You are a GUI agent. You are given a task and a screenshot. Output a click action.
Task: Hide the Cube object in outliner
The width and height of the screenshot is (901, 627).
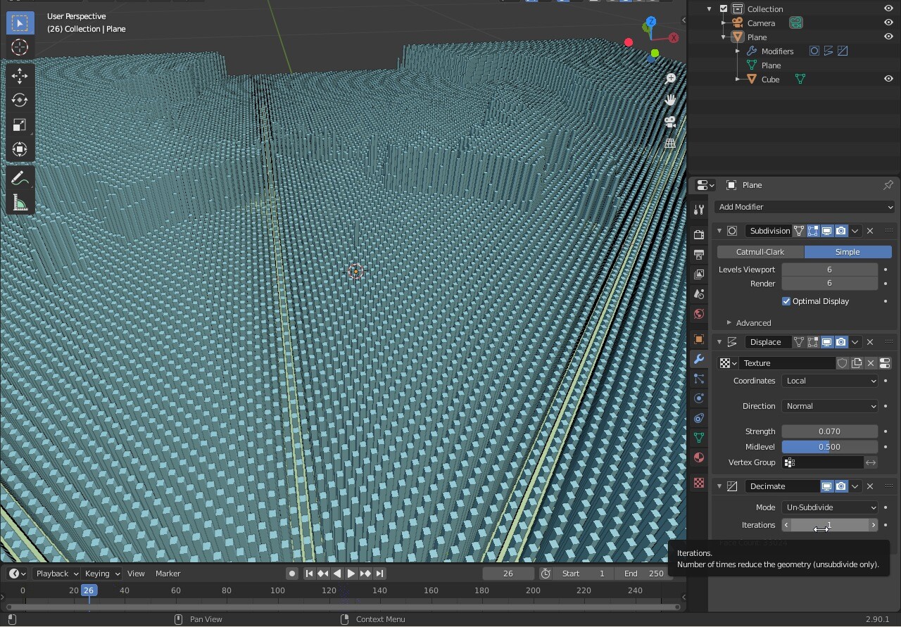[x=888, y=80]
